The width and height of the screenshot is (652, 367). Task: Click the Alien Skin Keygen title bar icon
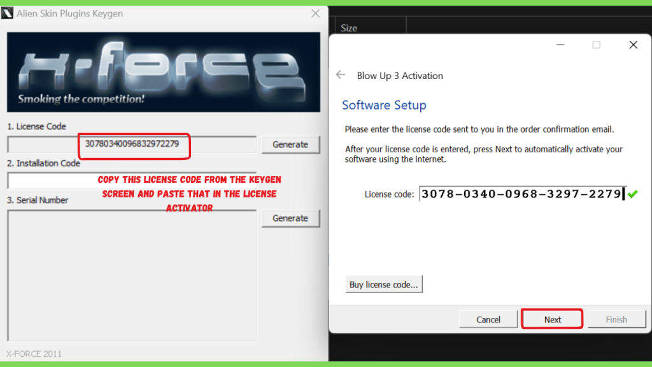[7, 13]
